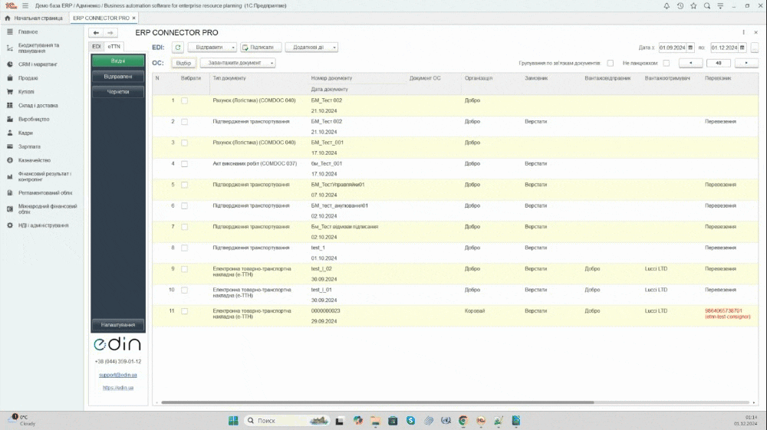Viewport: 767px width, 430px height.
Task: Toggle the 'Не ланцюжком' checkbox
Action: [666, 63]
